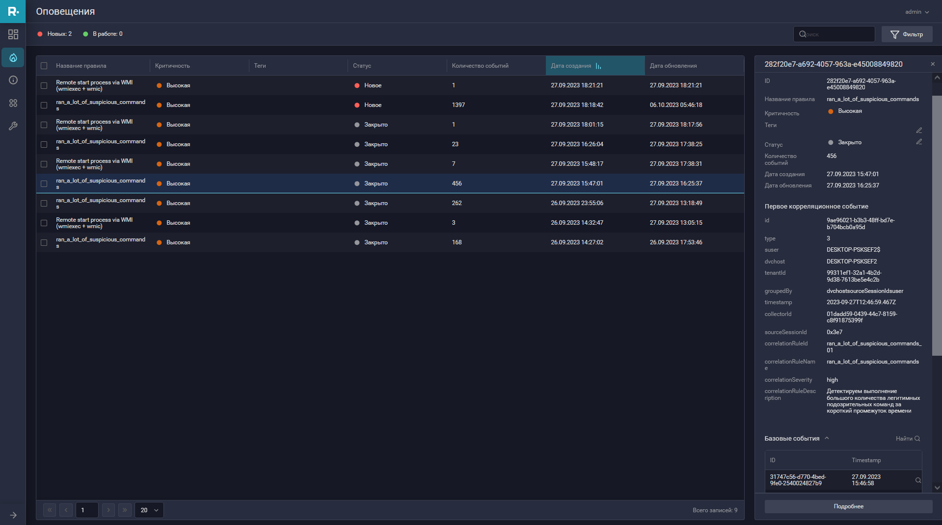
Task: Open the dashboard grid icon in sidebar
Action: tap(13, 34)
